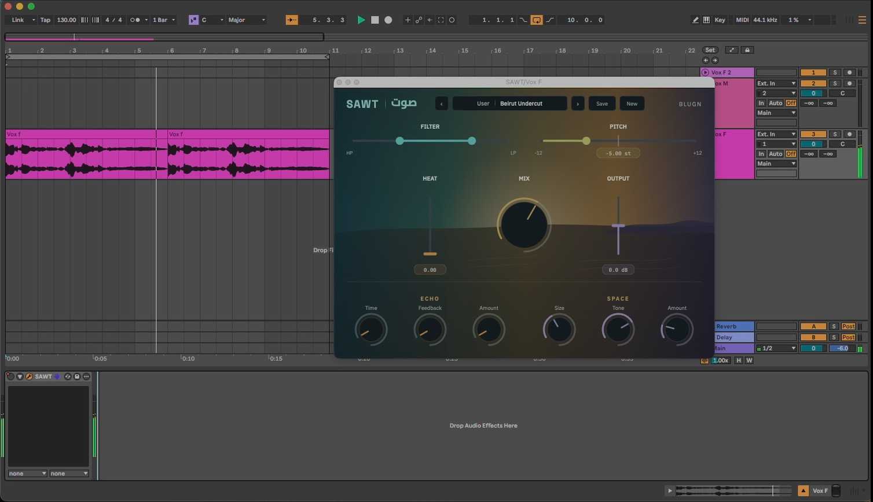Toggle Key map mode
The width and height of the screenshot is (873, 502).
tap(720, 20)
